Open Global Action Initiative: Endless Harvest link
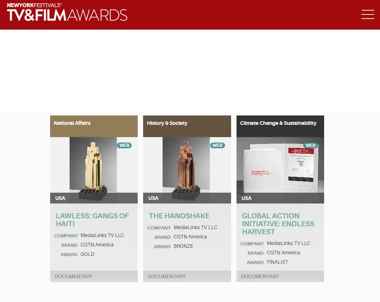The height and width of the screenshot is (302, 380). [x=278, y=224]
